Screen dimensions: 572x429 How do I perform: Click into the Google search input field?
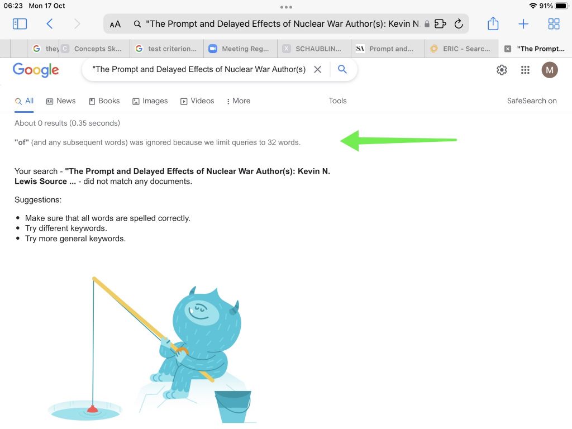point(199,69)
